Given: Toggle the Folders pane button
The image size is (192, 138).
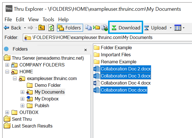Looking at the screenshot, I should point(70,28).
